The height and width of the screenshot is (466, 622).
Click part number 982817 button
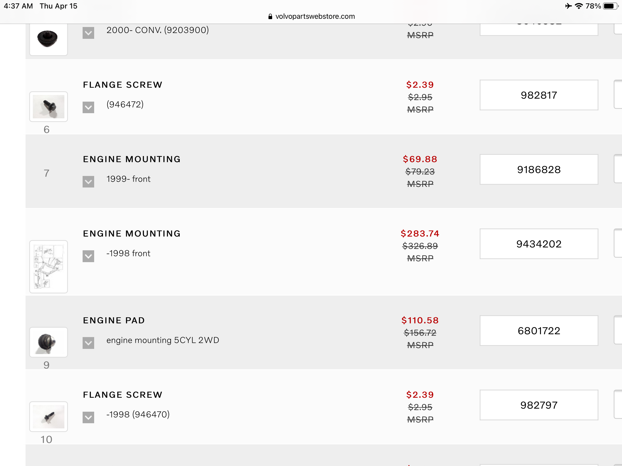[539, 95]
